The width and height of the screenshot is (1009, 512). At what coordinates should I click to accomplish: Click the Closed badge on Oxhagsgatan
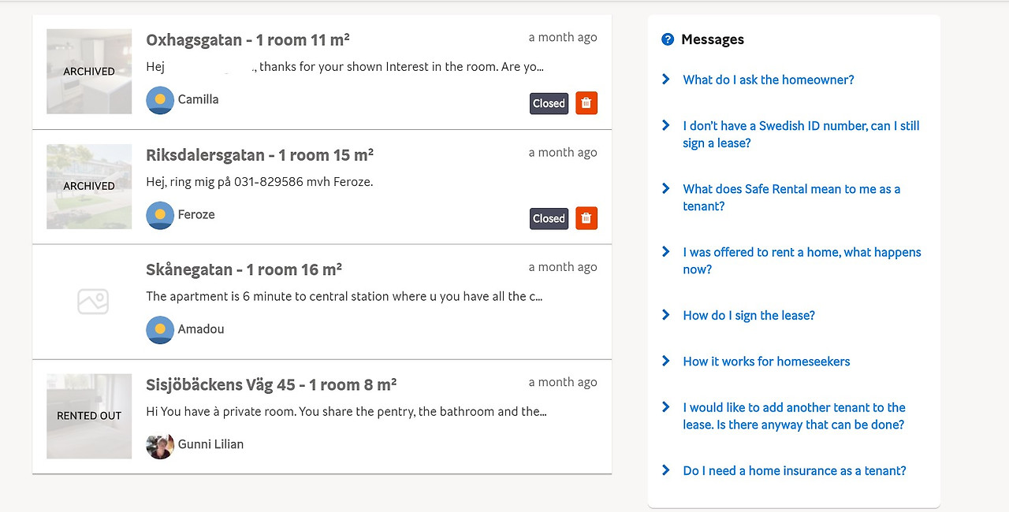pos(549,103)
